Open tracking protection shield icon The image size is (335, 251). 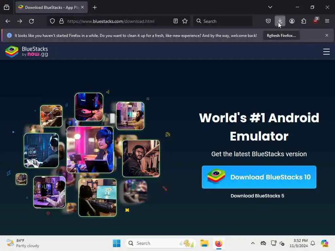coord(52,21)
